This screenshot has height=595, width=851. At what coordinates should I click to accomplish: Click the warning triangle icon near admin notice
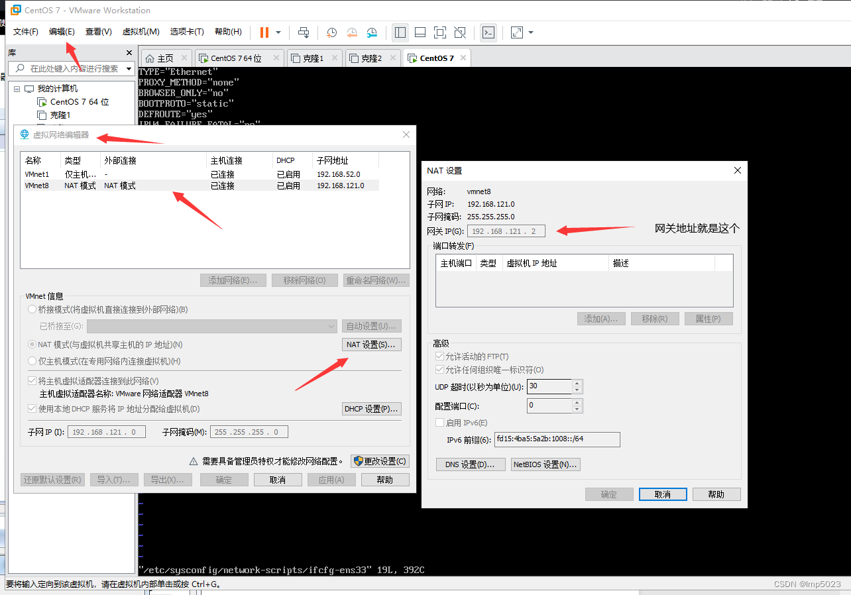point(194,461)
